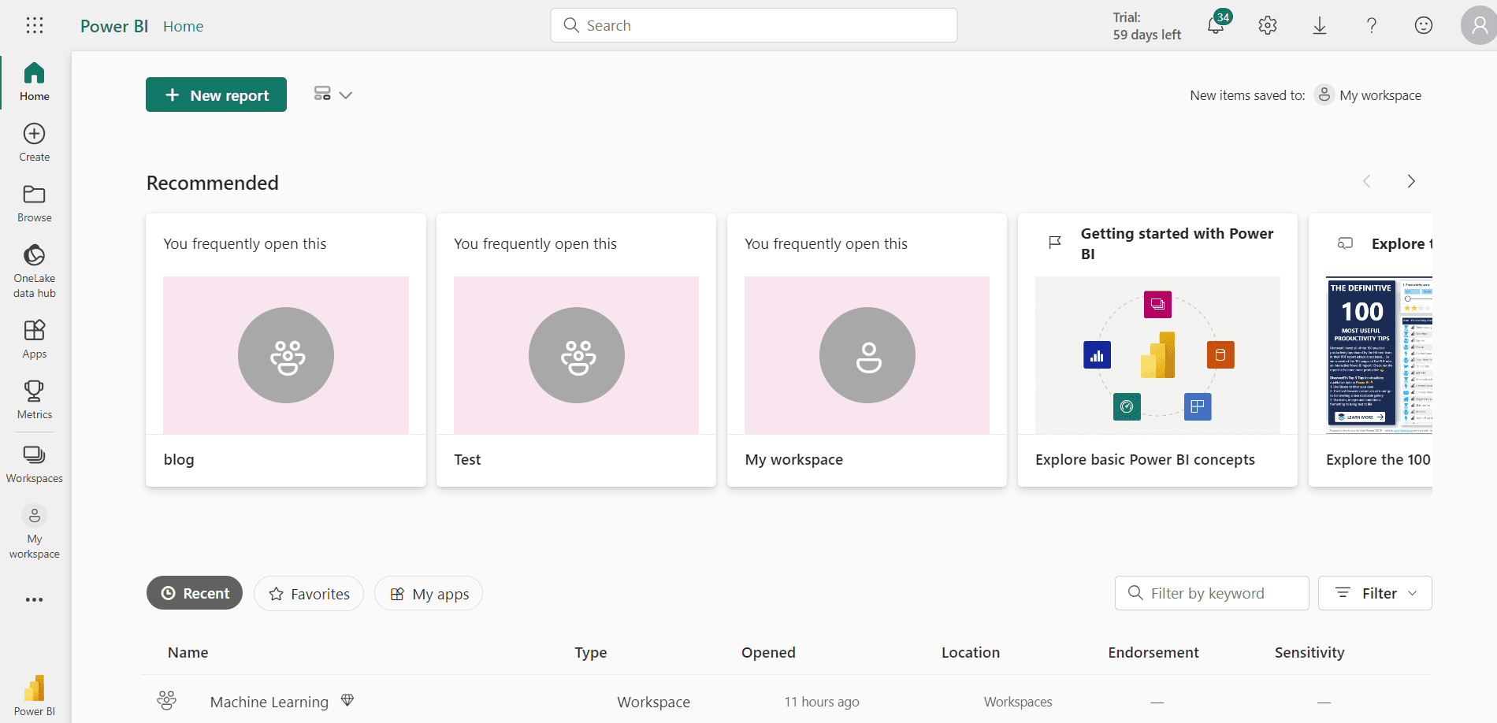Open the My workspace recommended card
This screenshot has width=1497, height=723.
coord(867,350)
